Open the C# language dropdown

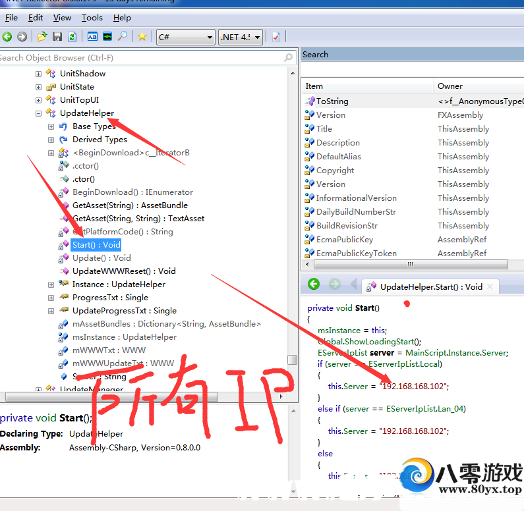pyautogui.click(x=186, y=37)
